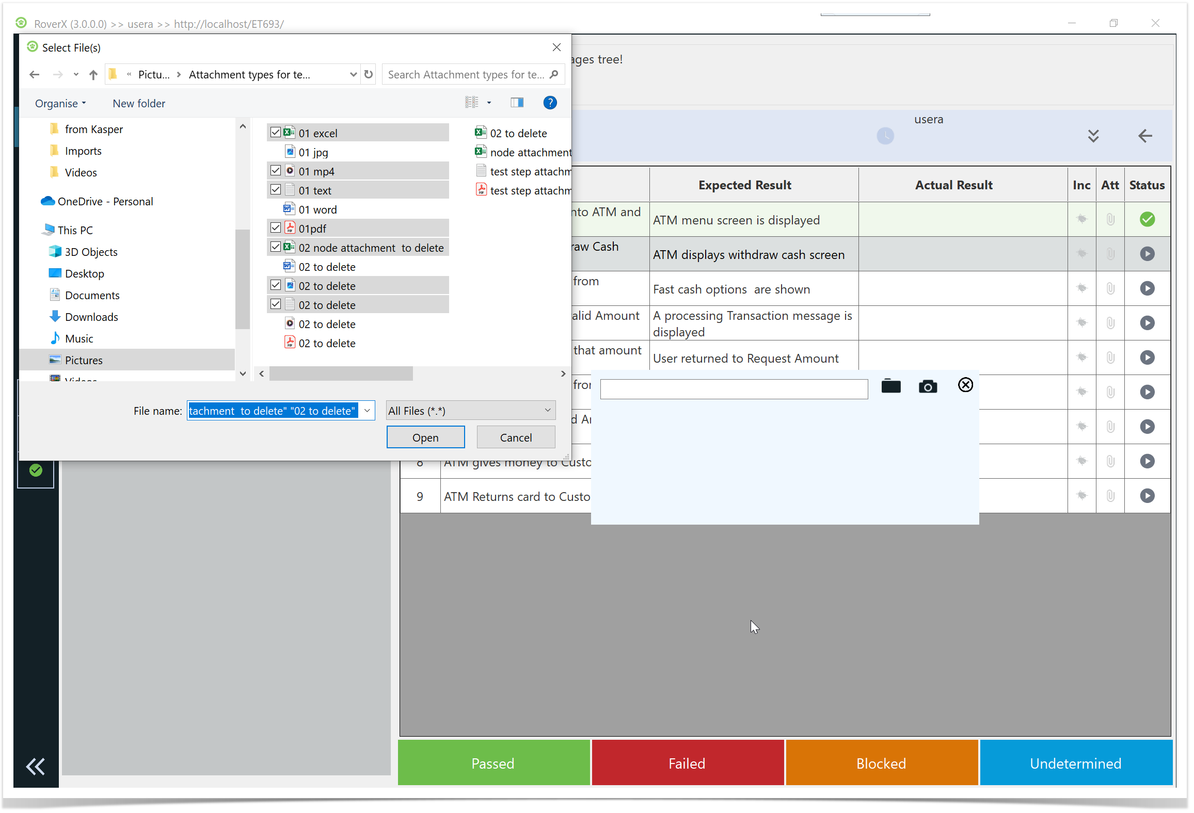Uncheck the 01 excel file checkbox
Image resolution: width=1194 pixels, height=813 pixels.
coord(276,133)
